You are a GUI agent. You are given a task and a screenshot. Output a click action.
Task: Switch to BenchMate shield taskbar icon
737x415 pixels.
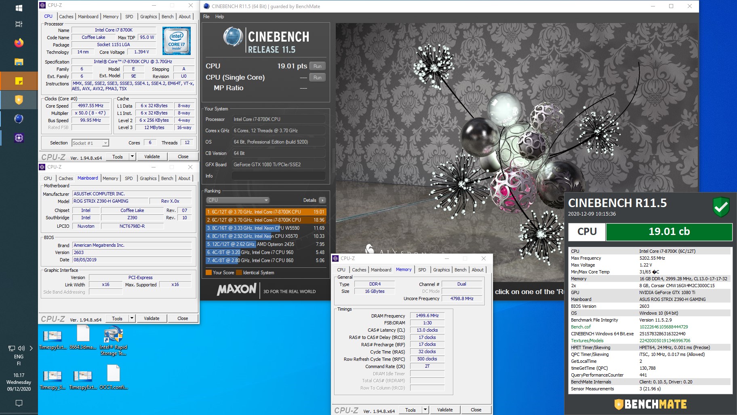coord(19,100)
